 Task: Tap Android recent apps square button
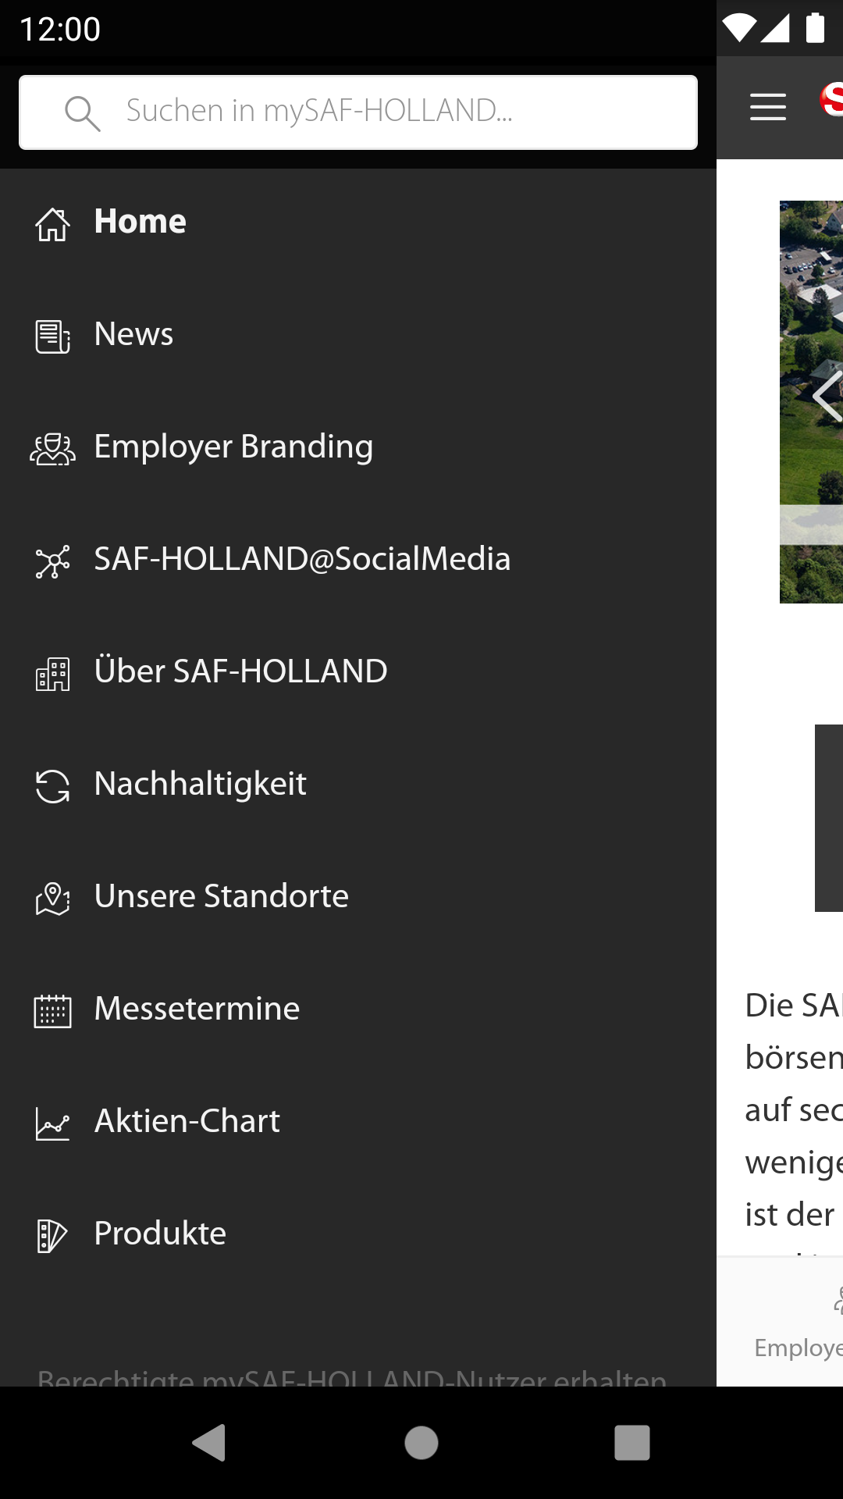coord(632,1442)
